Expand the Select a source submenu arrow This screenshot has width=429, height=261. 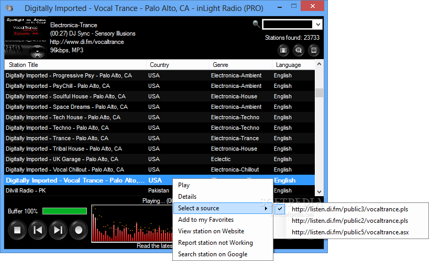[266, 209]
